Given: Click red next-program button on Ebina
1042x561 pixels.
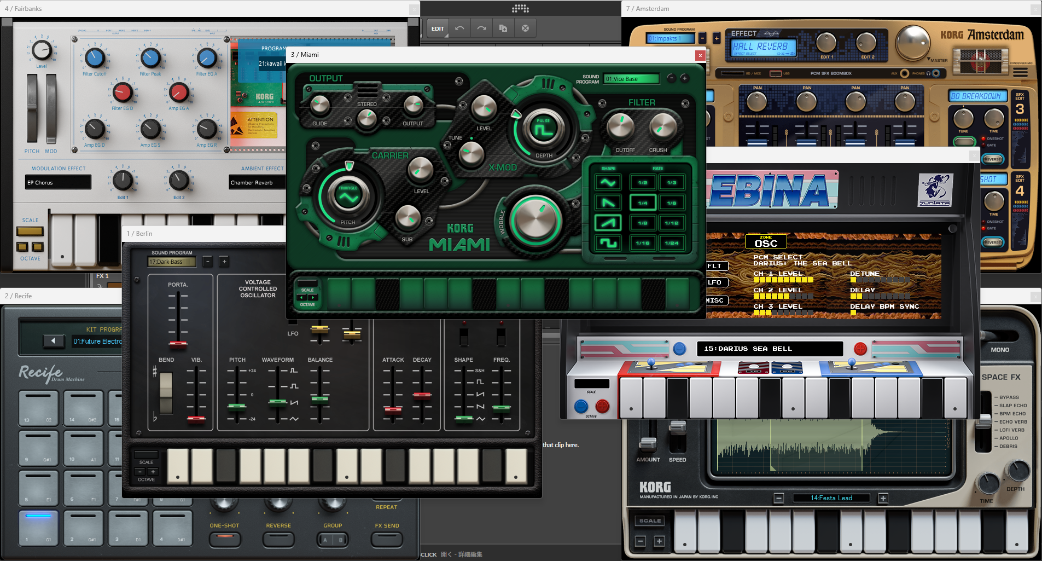Looking at the screenshot, I should click(860, 348).
